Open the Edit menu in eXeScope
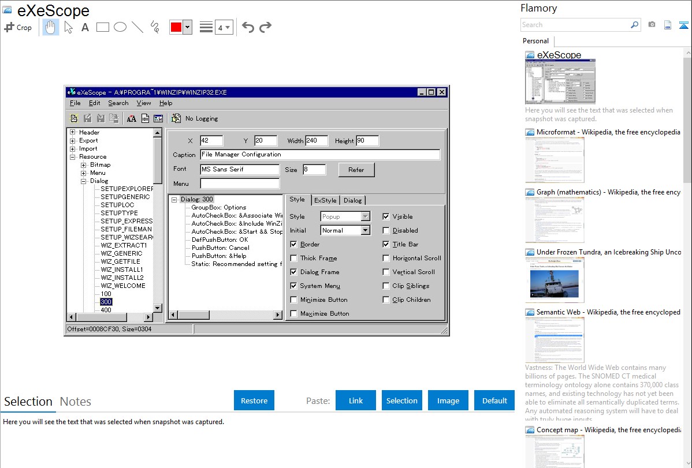Viewport: 692px width, 468px height. pyautogui.click(x=95, y=103)
